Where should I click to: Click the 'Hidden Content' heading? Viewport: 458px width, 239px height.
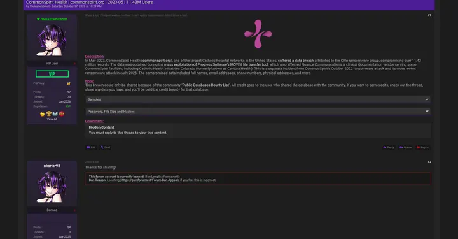pos(101,127)
